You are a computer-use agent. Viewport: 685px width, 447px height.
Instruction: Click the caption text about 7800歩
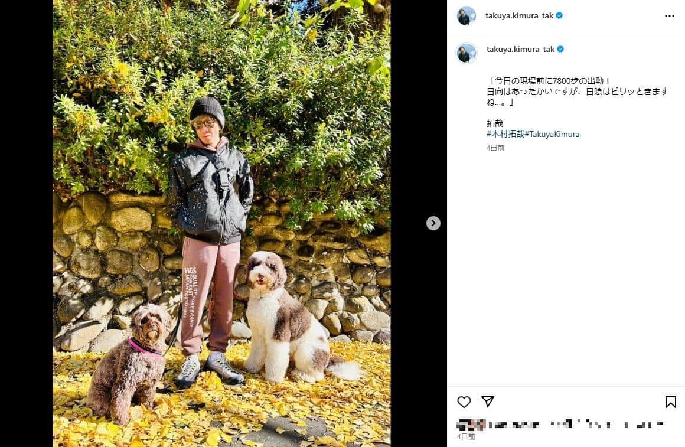click(x=577, y=92)
